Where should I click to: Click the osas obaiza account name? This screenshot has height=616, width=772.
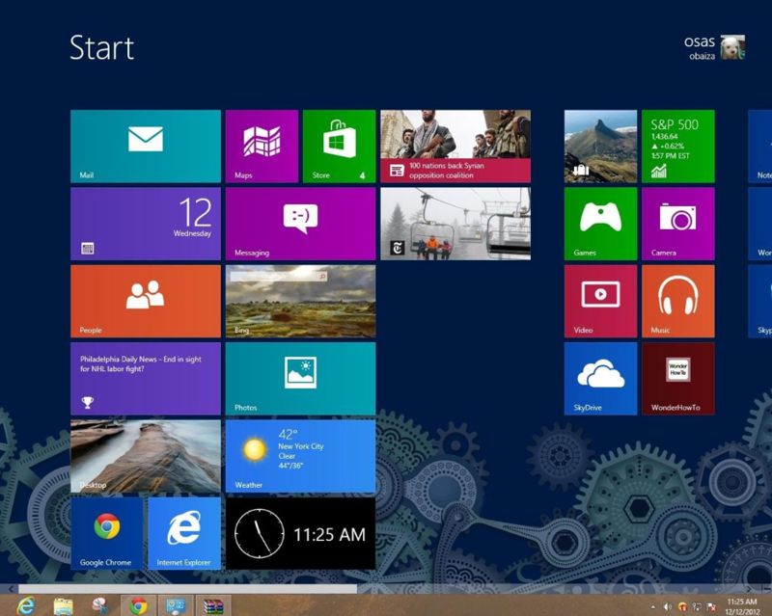(x=702, y=46)
